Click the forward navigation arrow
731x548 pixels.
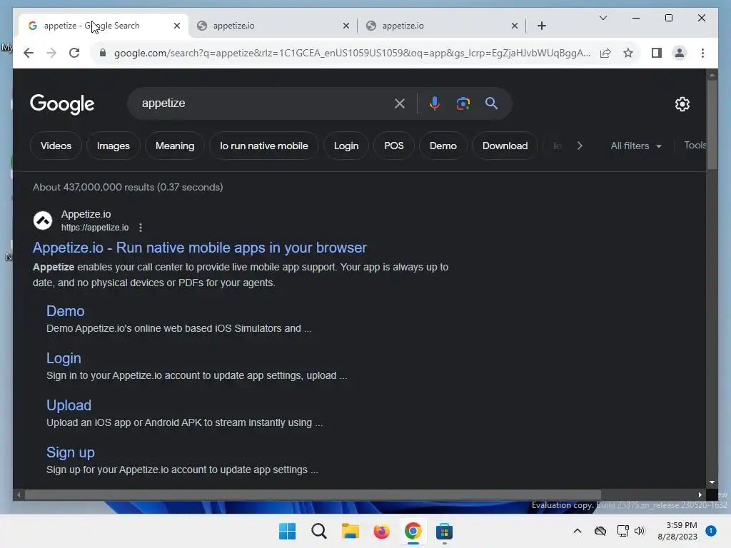(x=51, y=53)
